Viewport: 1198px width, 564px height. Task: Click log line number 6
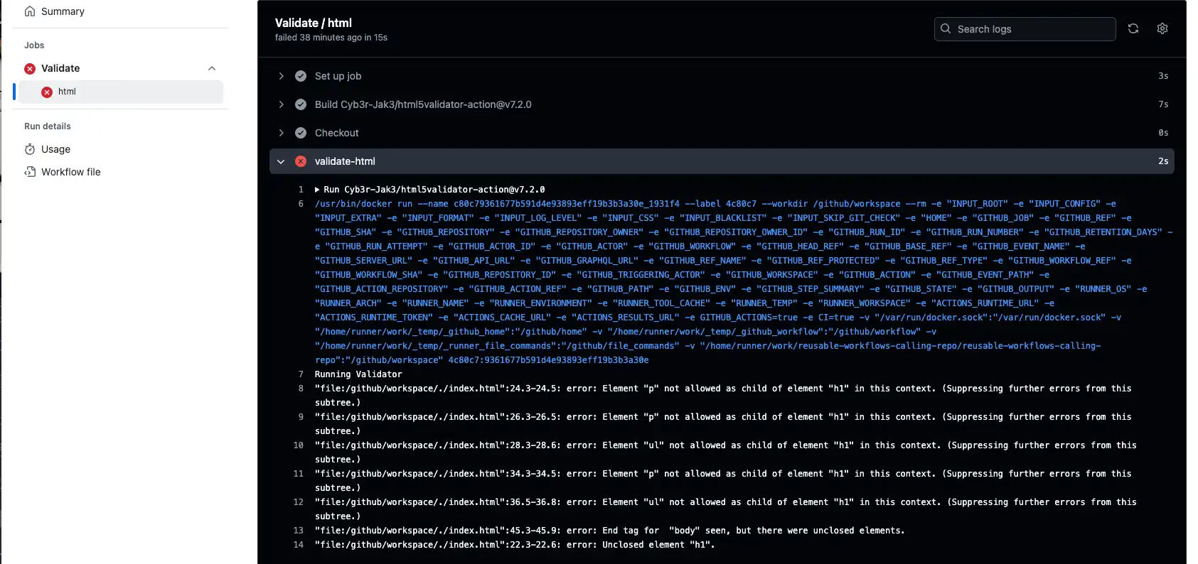tap(301, 204)
